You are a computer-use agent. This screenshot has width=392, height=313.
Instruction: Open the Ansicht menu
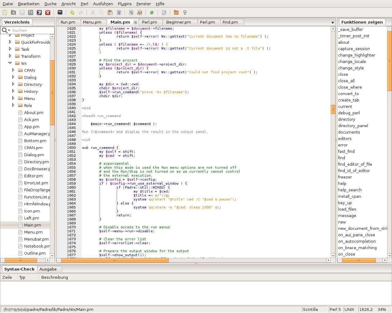69,4
